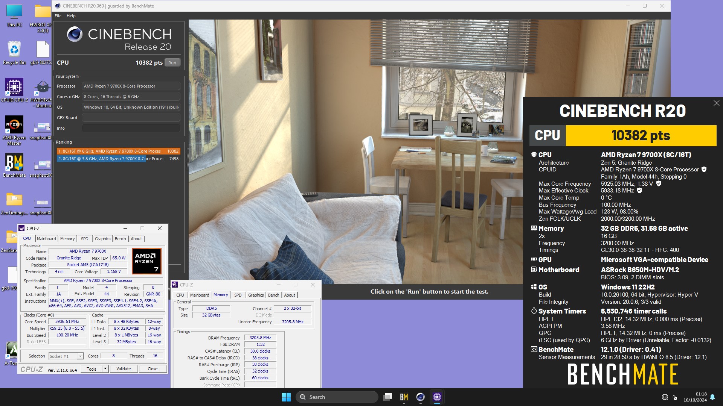Image resolution: width=723 pixels, height=406 pixels.
Task: Switch to CPU-Z taskbar icon
Action: [x=437, y=397]
